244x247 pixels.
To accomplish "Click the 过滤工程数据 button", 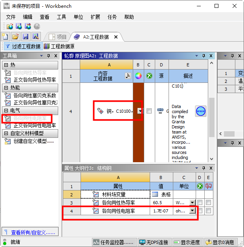I will tap(22, 46).
